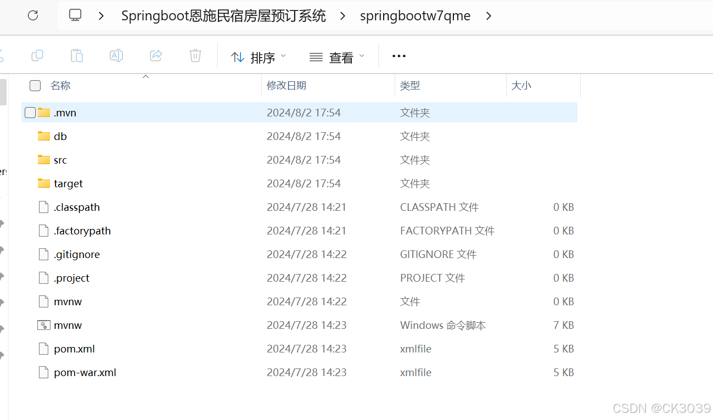Expand chevron after springbootw7qme

pyautogui.click(x=489, y=16)
